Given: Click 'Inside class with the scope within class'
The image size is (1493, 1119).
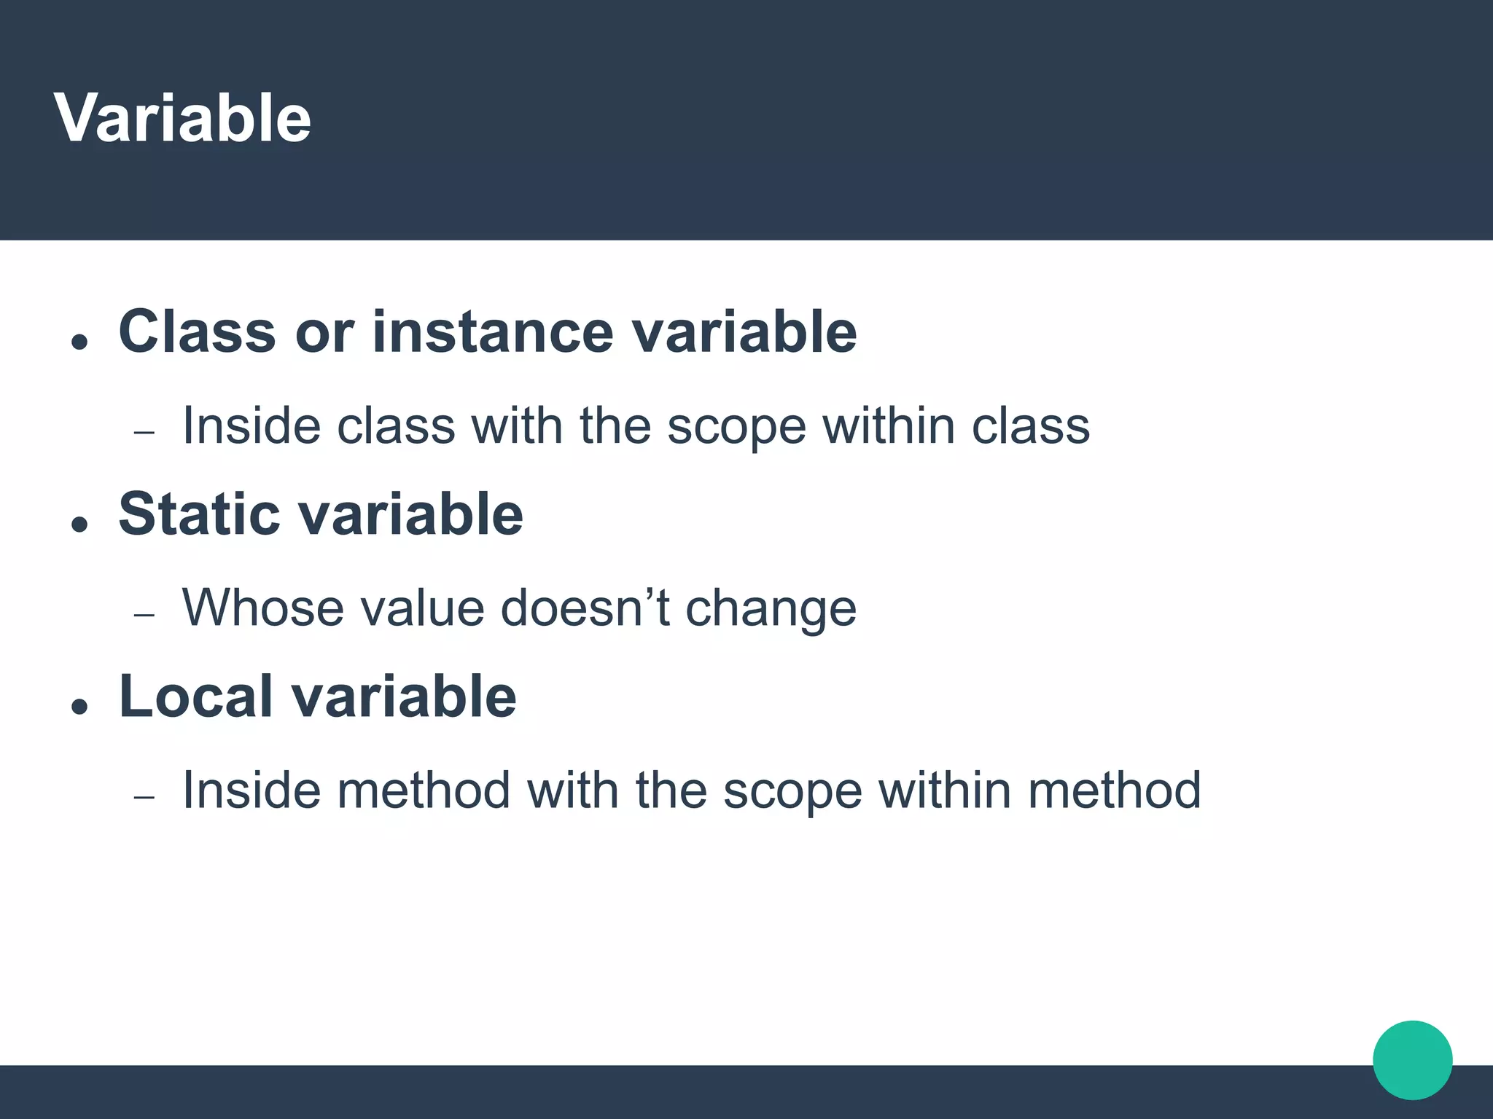Looking at the screenshot, I should click(x=635, y=426).
